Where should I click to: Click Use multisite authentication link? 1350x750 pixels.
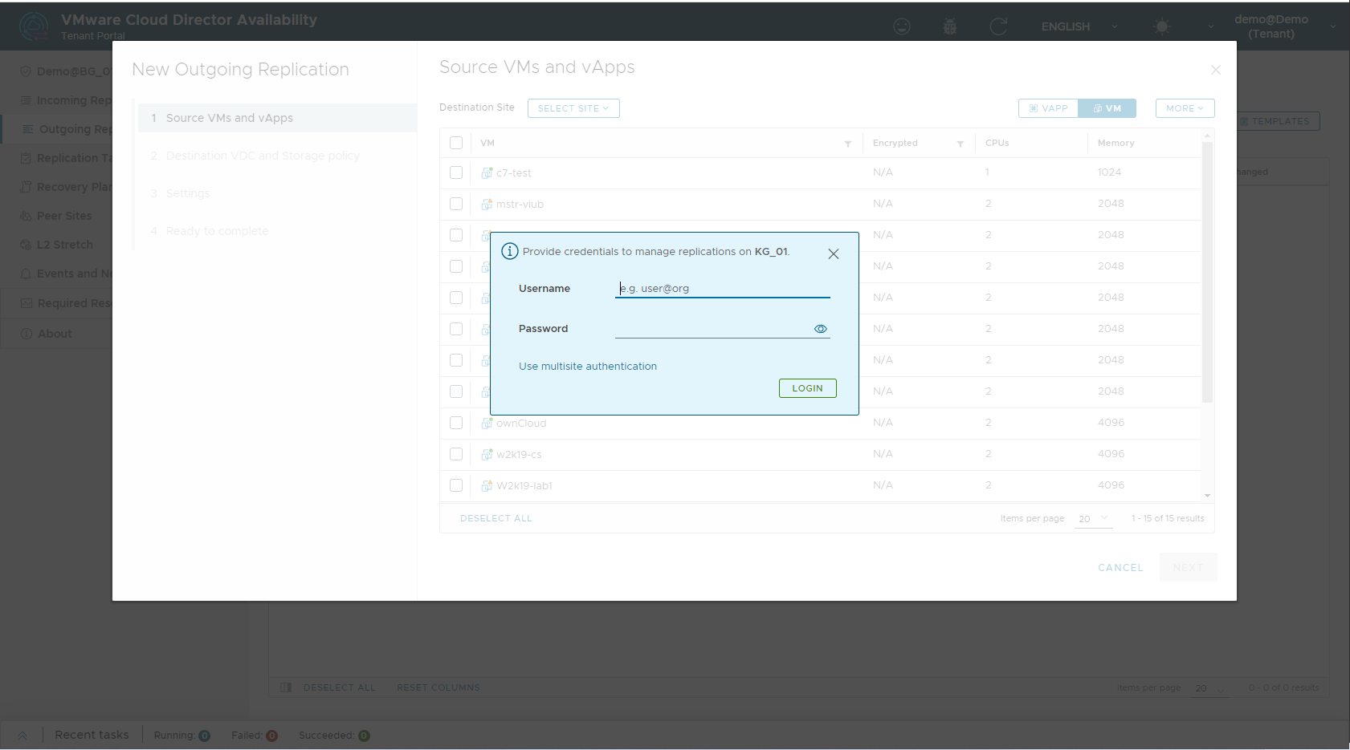coord(587,367)
